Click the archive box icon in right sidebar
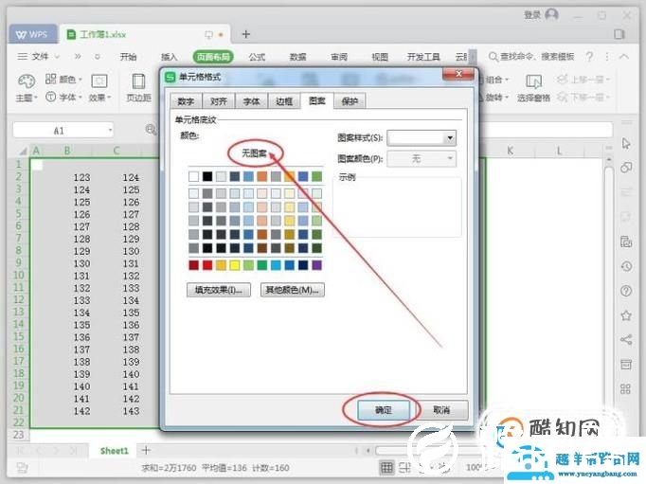The width and height of the screenshot is (646, 484). coord(626,364)
